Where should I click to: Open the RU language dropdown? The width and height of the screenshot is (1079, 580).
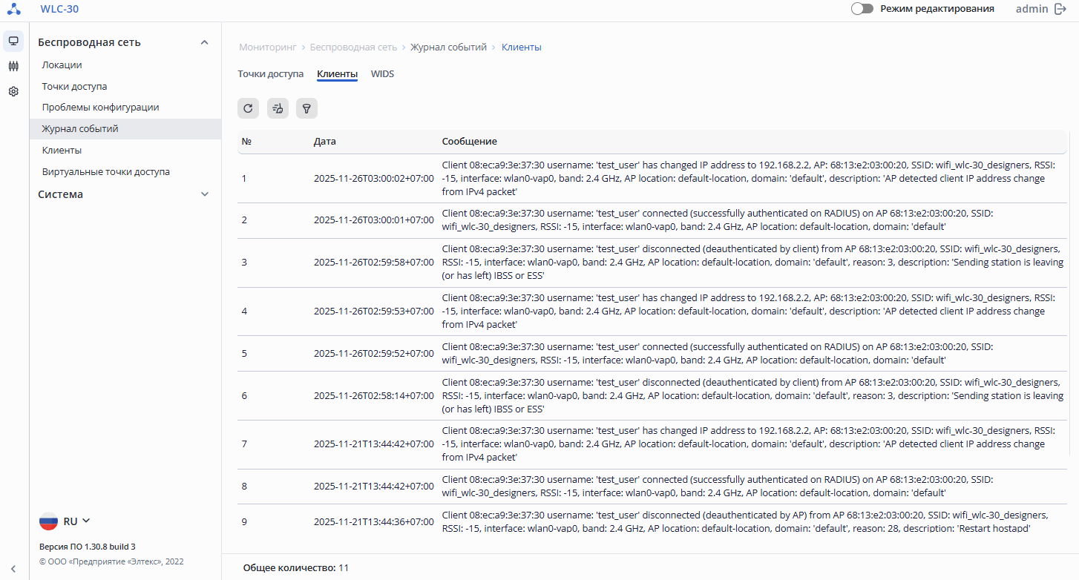pos(65,521)
